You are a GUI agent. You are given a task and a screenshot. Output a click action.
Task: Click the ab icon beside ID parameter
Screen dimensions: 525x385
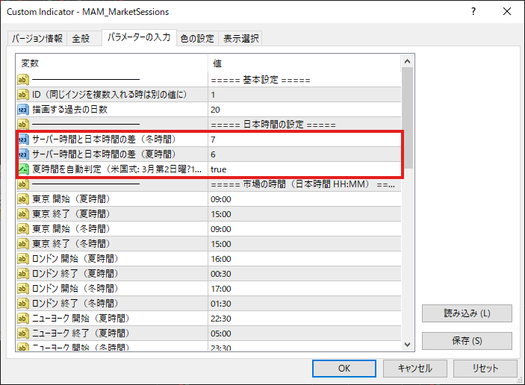(22, 95)
